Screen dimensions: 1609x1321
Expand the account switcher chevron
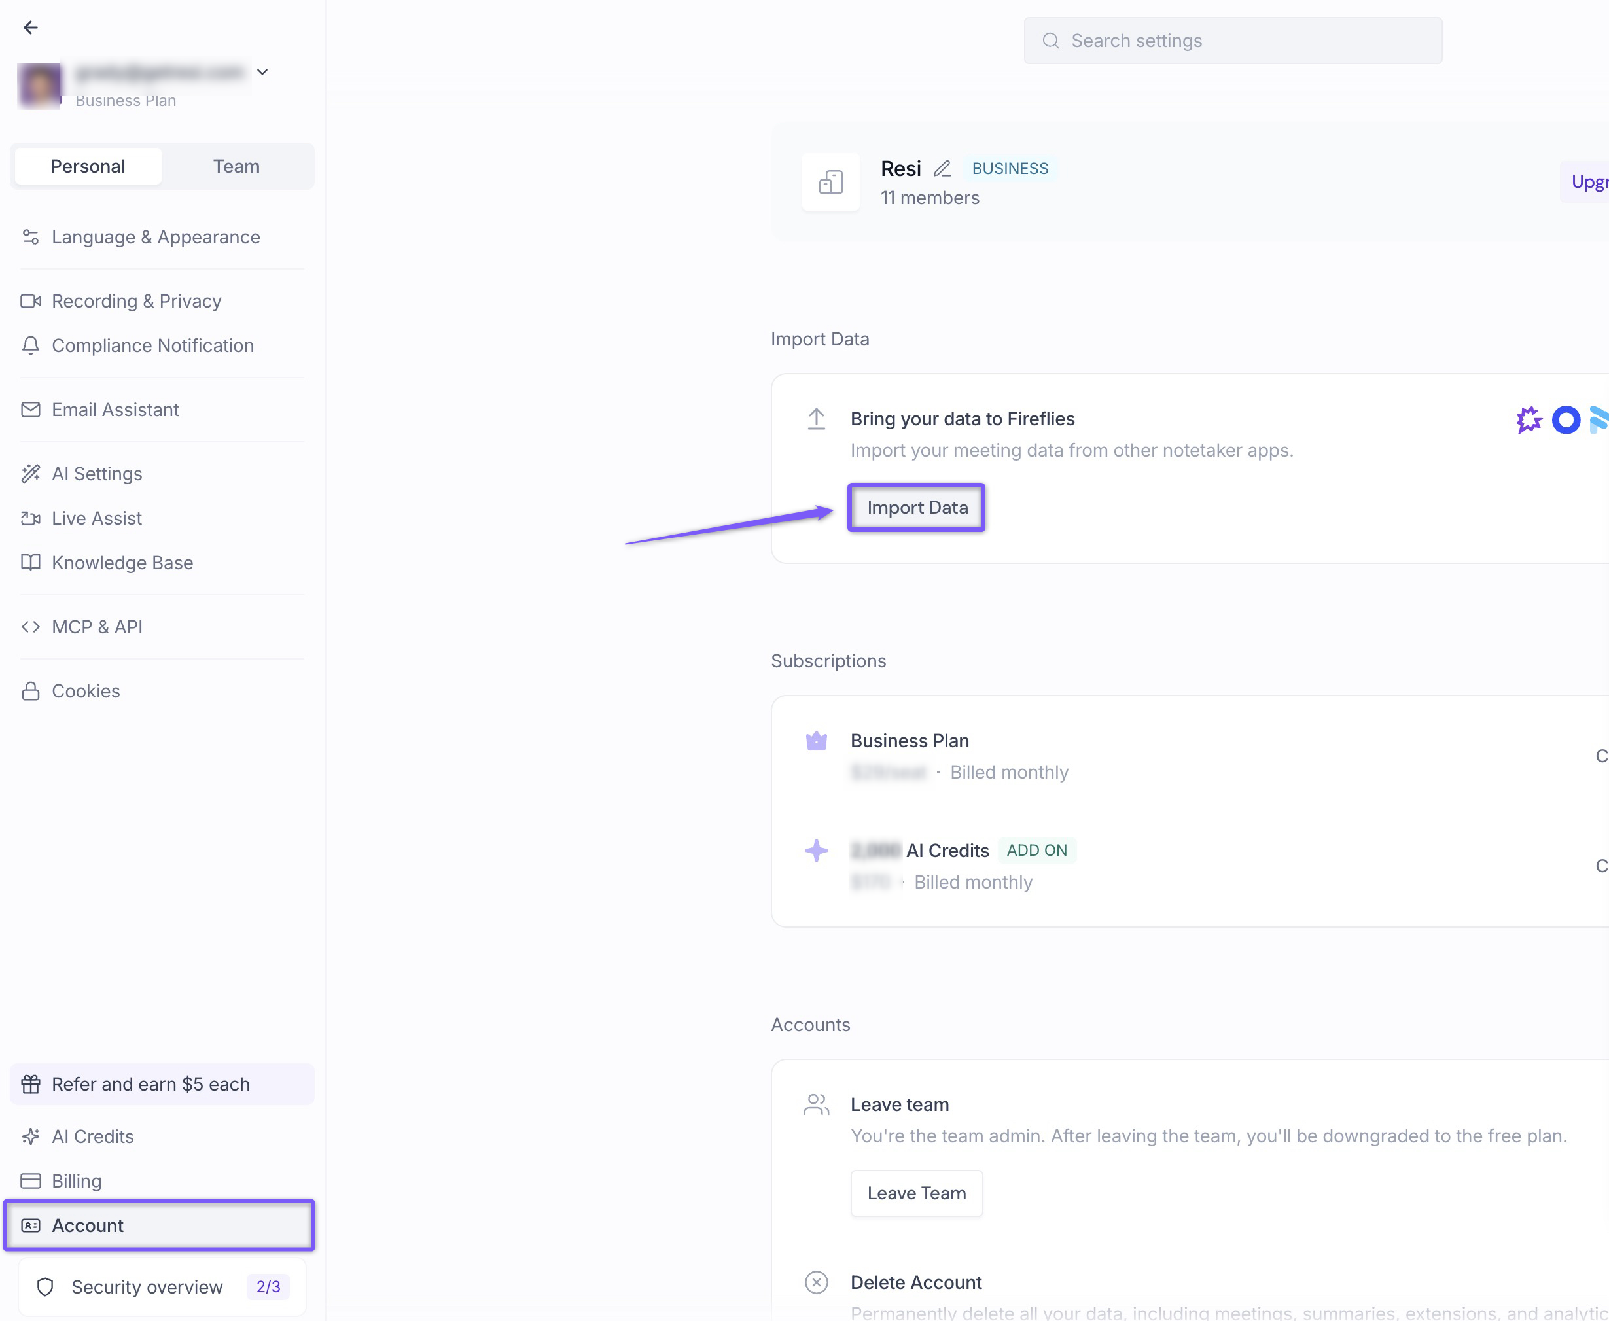click(x=262, y=72)
